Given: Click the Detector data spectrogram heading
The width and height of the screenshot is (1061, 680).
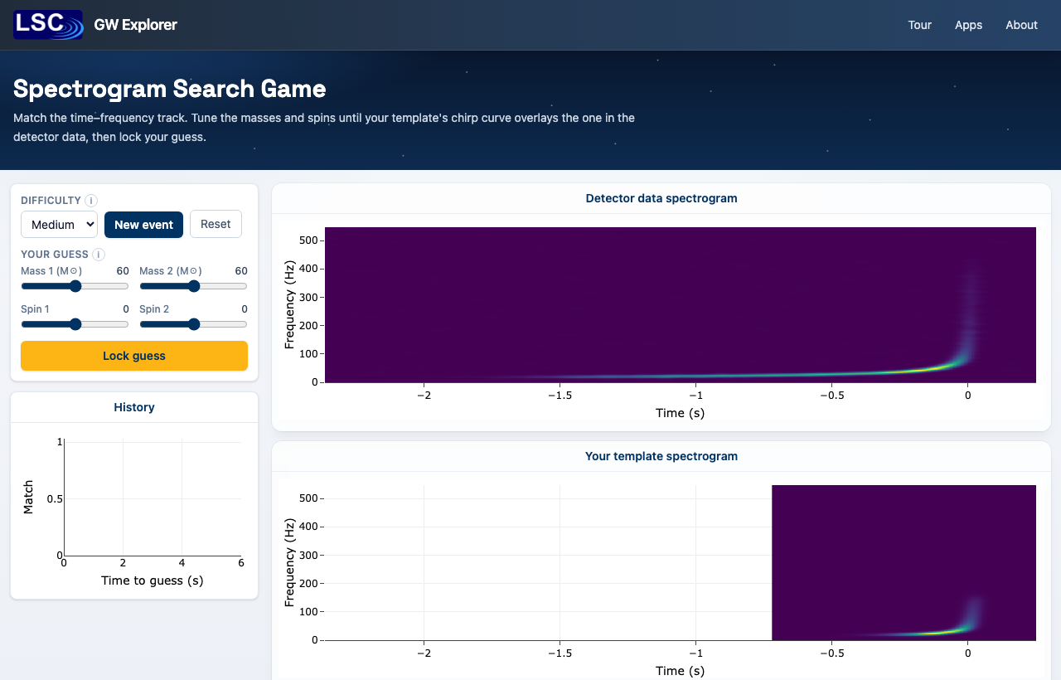Looking at the screenshot, I should click(661, 198).
